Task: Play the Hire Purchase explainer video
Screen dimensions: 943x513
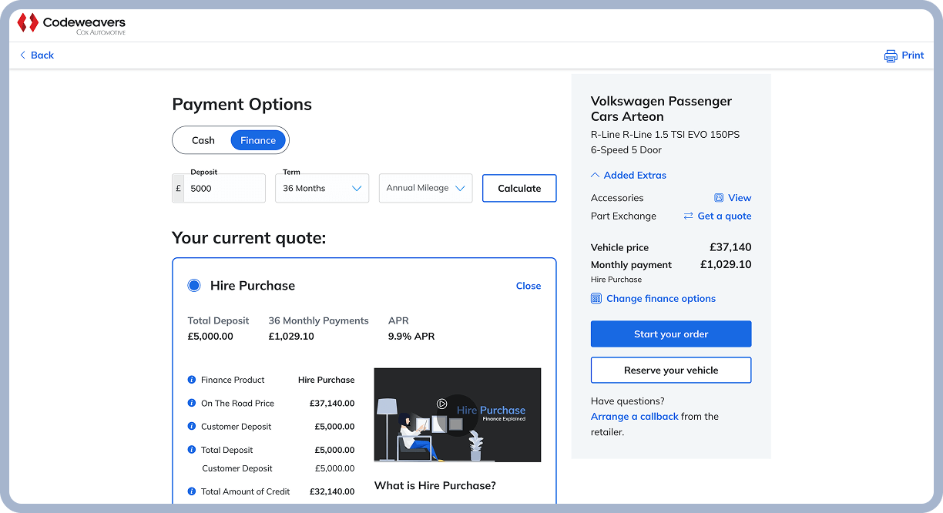Action: click(441, 404)
